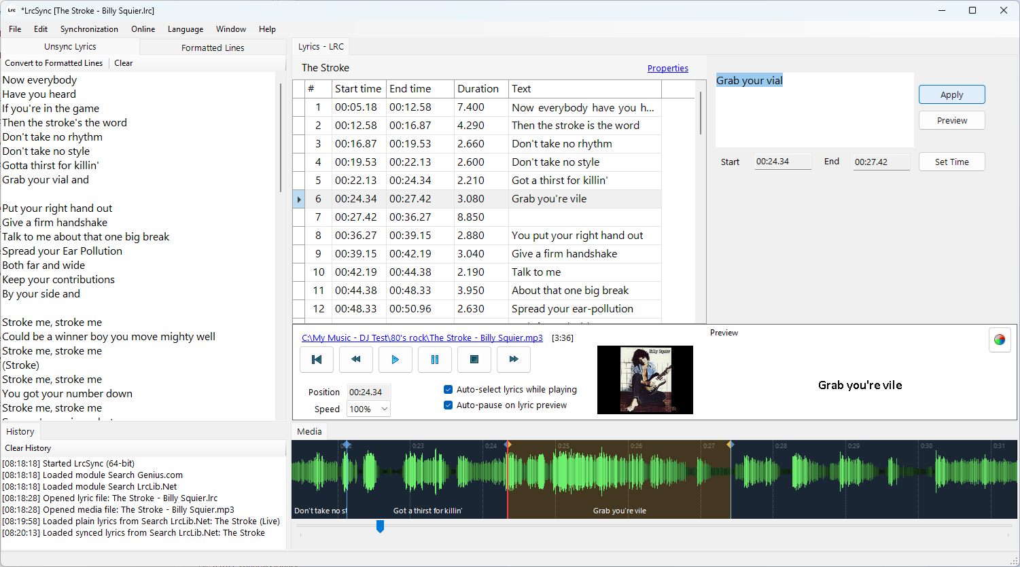This screenshot has height=567, width=1020.
Task: Open the Properties link
Action: (668, 69)
